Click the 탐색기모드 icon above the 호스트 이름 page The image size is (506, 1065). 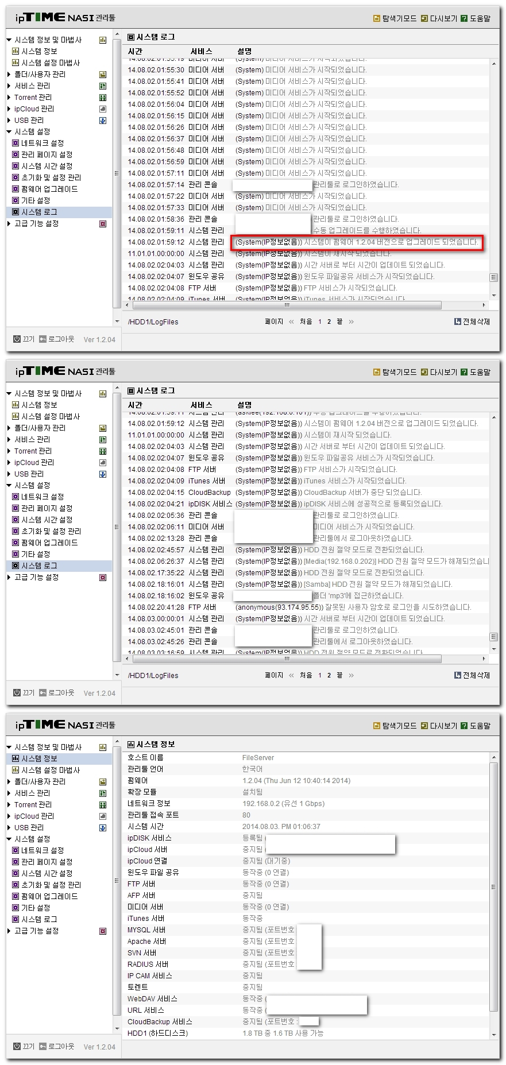377,726
